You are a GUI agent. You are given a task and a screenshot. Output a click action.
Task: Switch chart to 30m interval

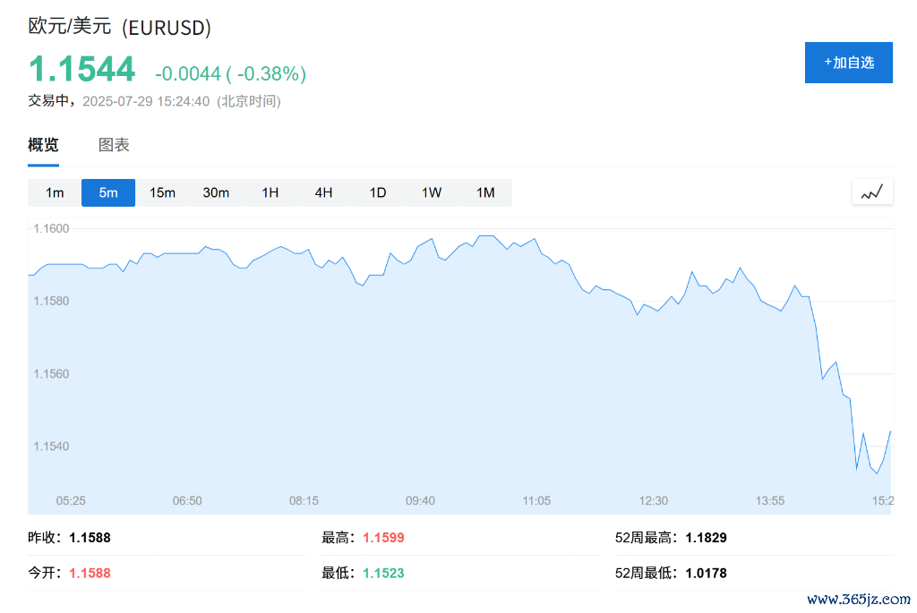(x=216, y=192)
